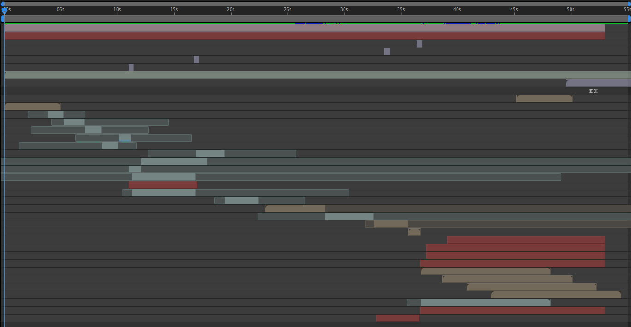Click the work area end handle at 55s
Image resolution: width=631 pixels, height=327 pixels.
(629, 19)
